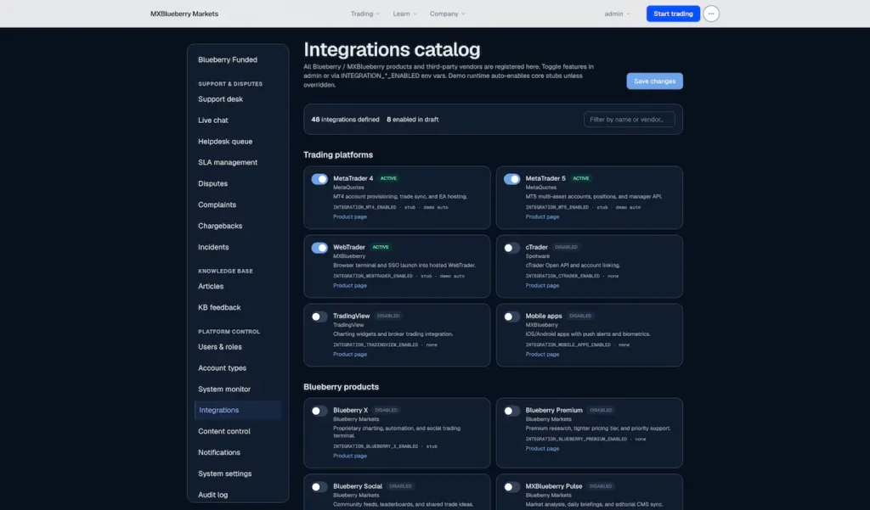
Task: Enable the cTrader integration toggle
Action: pos(512,248)
